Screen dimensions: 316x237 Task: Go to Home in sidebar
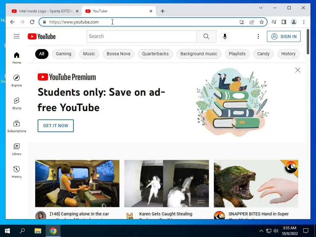17,58
